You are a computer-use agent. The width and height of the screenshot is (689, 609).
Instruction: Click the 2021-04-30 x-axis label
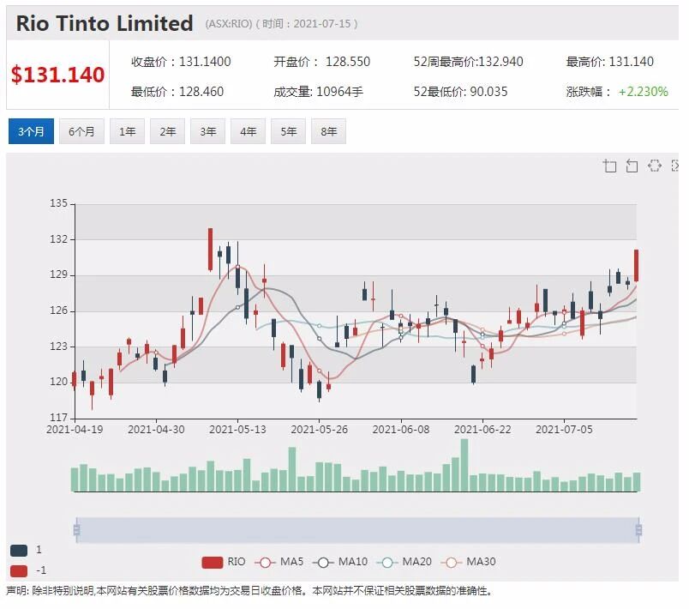pos(156,430)
